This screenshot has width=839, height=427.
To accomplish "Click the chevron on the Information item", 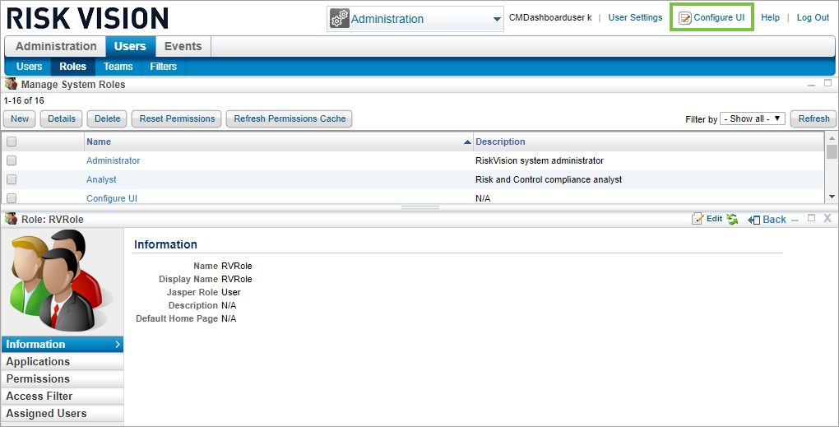I will pos(118,345).
